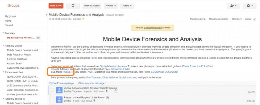
Task: Click the yellow star beside topic count
Action: click(x=83, y=19)
